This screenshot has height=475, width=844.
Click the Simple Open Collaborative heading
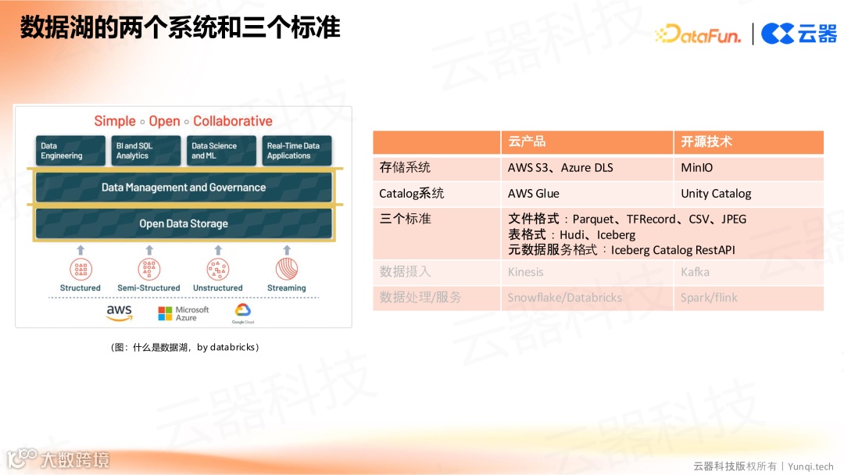point(184,121)
